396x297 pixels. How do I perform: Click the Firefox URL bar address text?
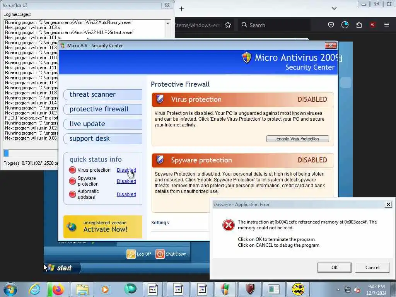click(198, 25)
